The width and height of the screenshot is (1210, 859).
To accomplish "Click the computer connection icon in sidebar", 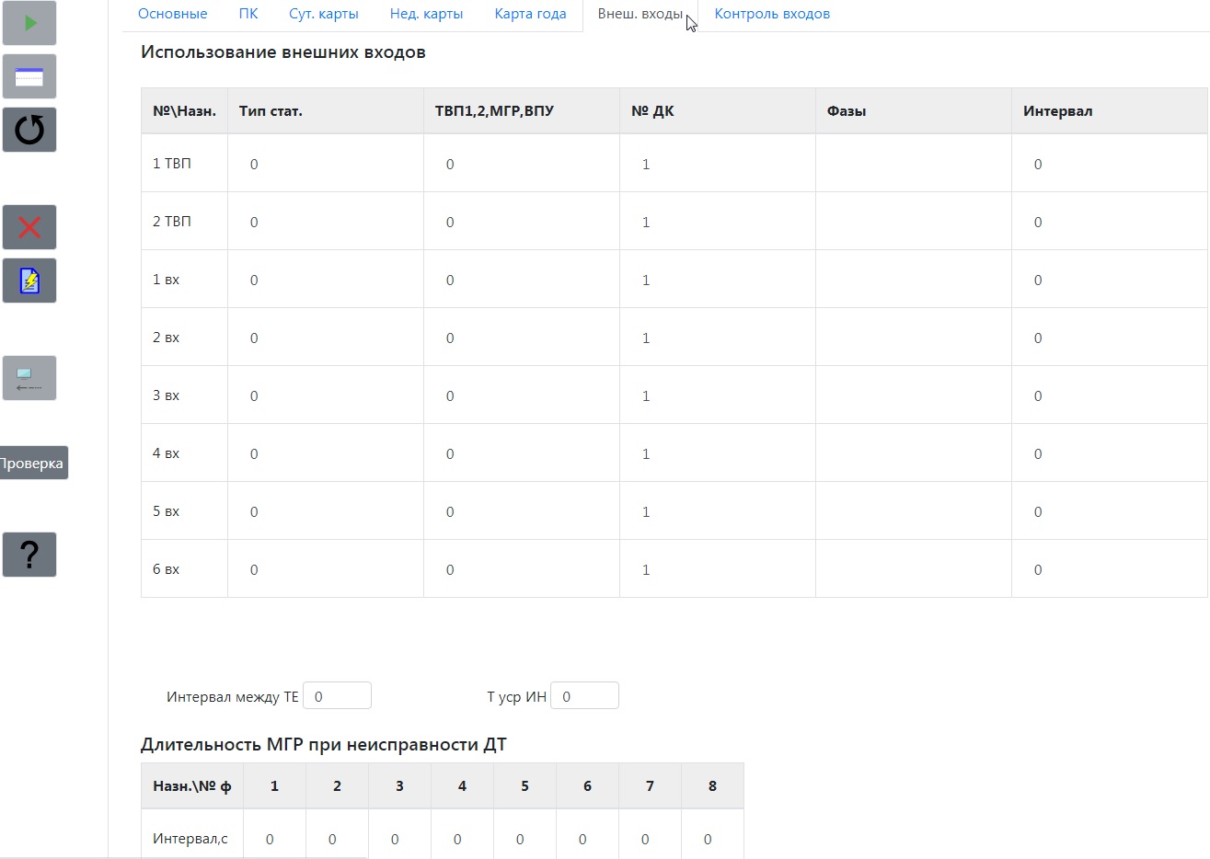I will [29, 378].
